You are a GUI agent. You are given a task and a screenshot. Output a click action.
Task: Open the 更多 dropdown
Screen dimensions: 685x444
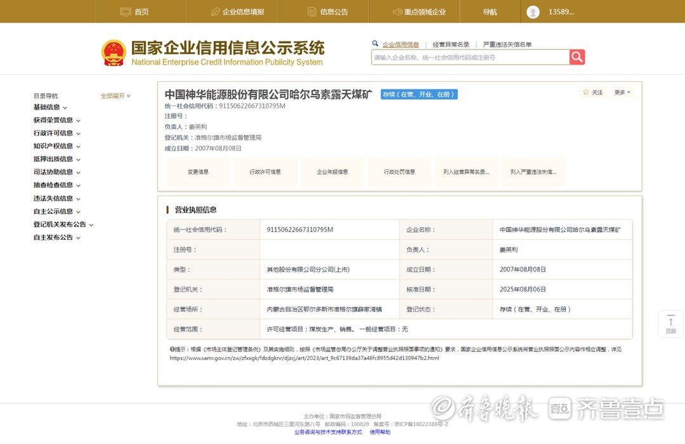[x=622, y=92]
